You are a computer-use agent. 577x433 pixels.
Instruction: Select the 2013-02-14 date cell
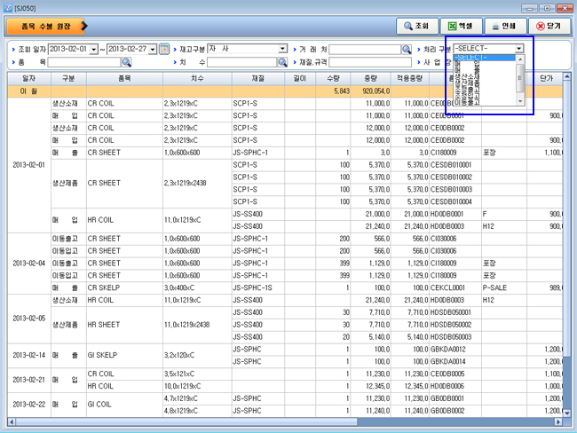tap(29, 356)
